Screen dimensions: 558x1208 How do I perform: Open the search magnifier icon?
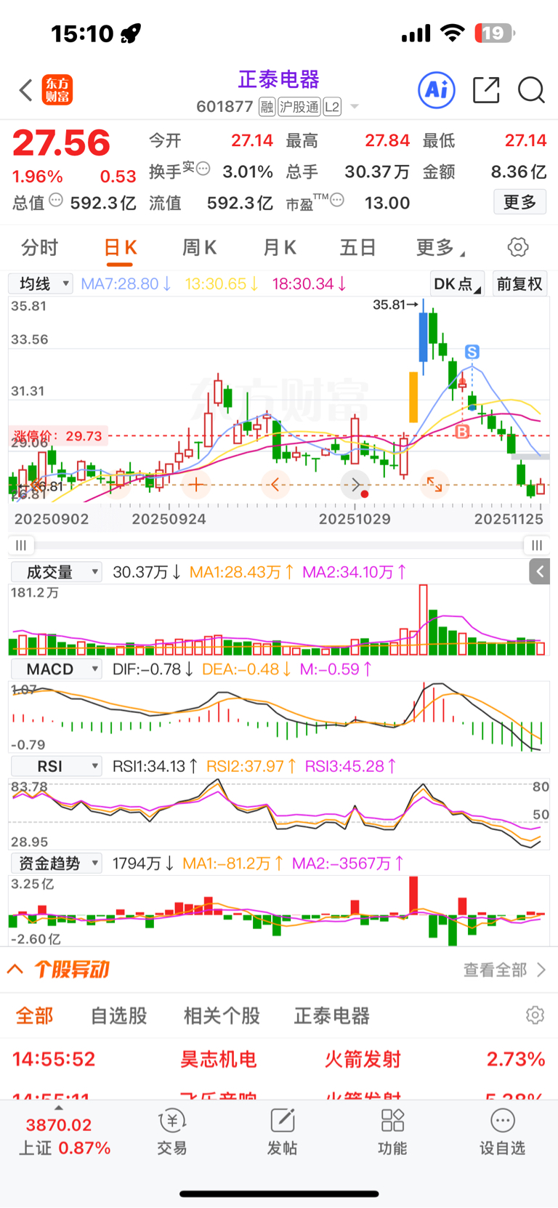531,90
